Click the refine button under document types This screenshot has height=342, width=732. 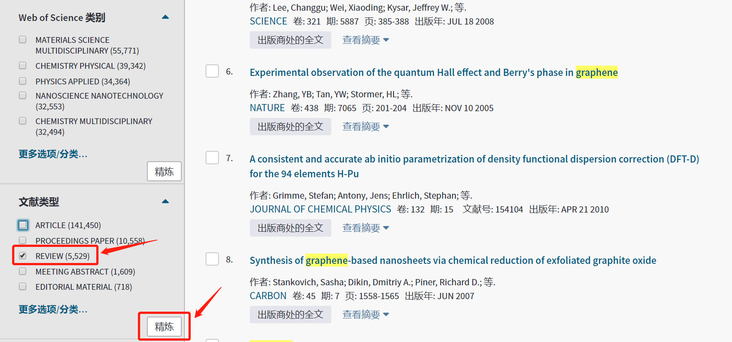coord(164,327)
